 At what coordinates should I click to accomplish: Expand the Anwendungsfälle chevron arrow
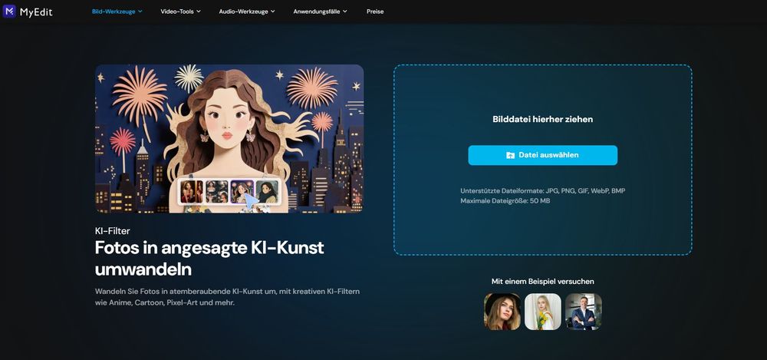345,12
